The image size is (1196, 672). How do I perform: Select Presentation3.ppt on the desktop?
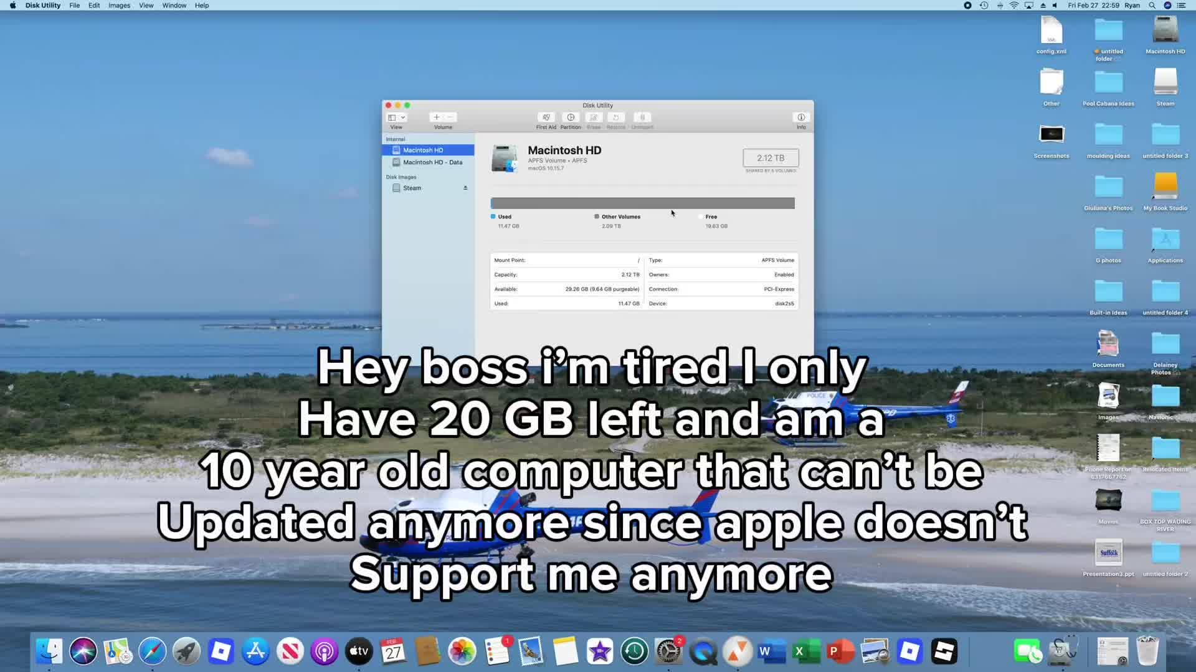click(1108, 553)
